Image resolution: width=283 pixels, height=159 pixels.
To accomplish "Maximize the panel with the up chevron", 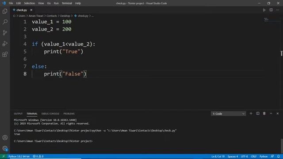I will 271,114.
